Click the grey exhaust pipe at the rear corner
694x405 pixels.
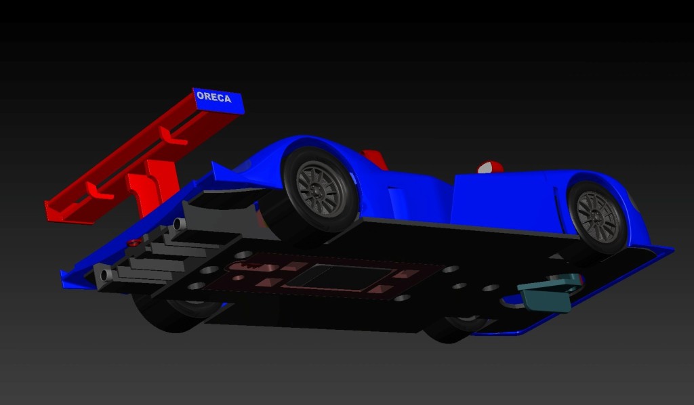[104, 274]
